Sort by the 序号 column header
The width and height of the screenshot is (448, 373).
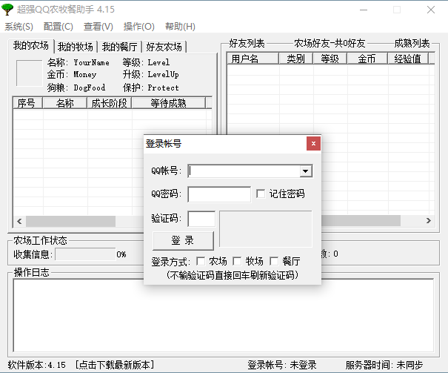pos(27,103)
